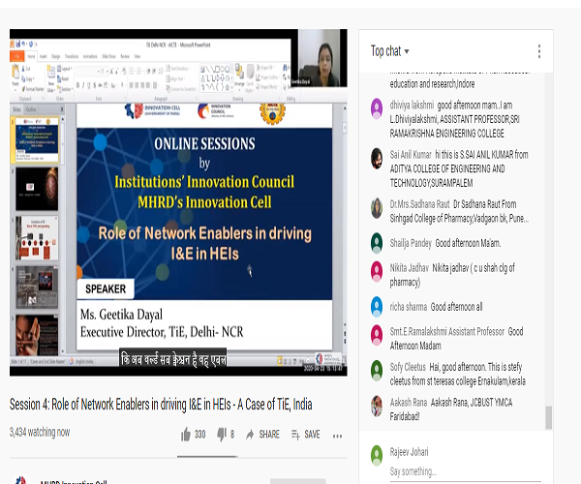Screen dimensions: 581x484
Task: Click richa sharma's name in the chat
Action: 409,307
